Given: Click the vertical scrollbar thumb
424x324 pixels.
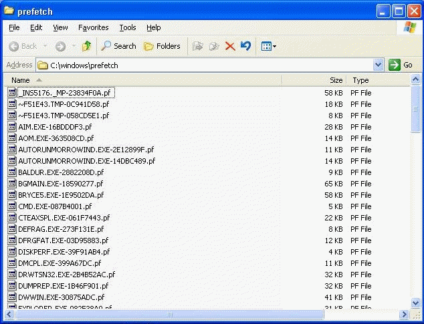Looking at the screenshot, I should click(415, 109).
